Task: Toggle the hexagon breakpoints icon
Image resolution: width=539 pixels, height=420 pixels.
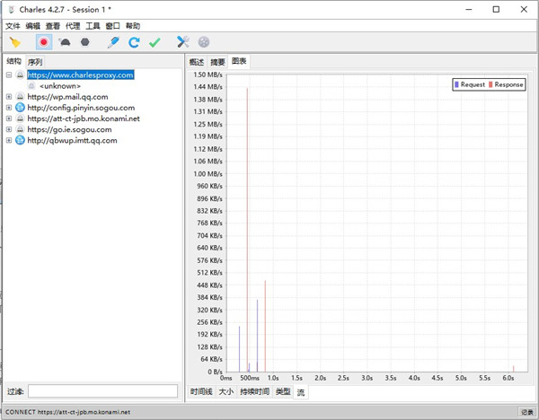Action: 85,42
